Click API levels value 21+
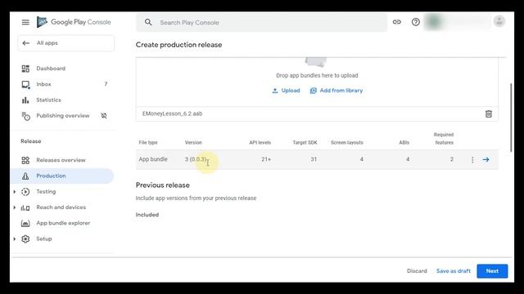The width and height of the screenshot is (524, 294). click(x=266, y=159)
